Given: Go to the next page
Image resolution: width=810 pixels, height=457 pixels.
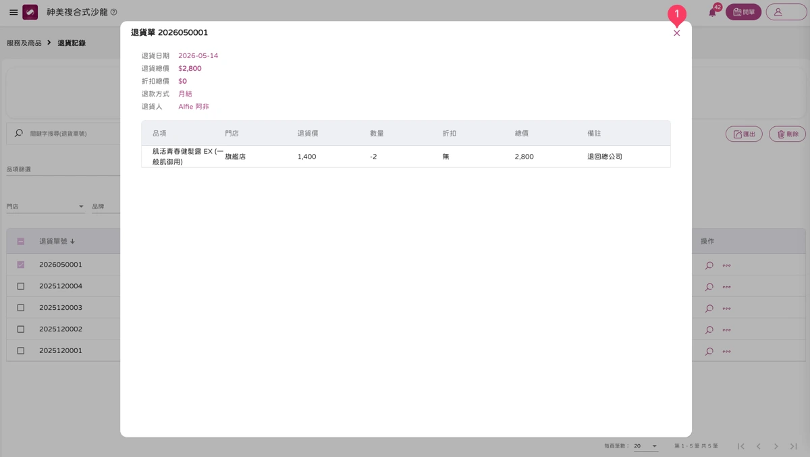Looking at the screenshot, I should (x=776, y=446).
